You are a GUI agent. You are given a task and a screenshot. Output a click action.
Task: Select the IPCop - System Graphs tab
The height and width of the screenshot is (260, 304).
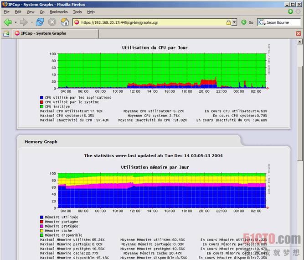click(56, 33)
